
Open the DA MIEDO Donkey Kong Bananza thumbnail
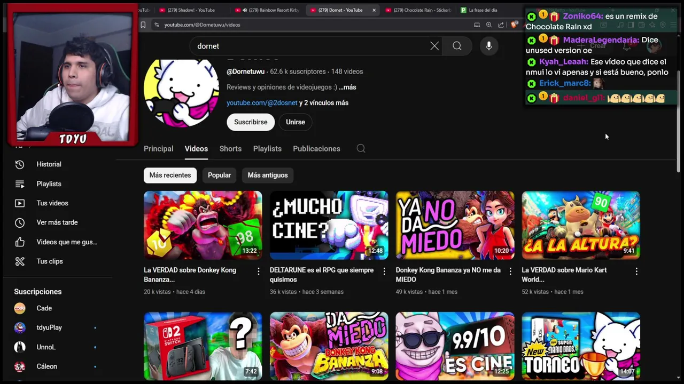point(329,346)
